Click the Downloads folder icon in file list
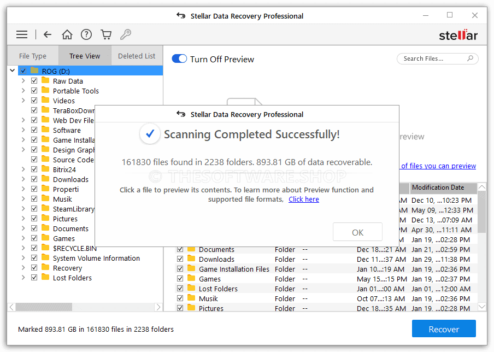 191,259
